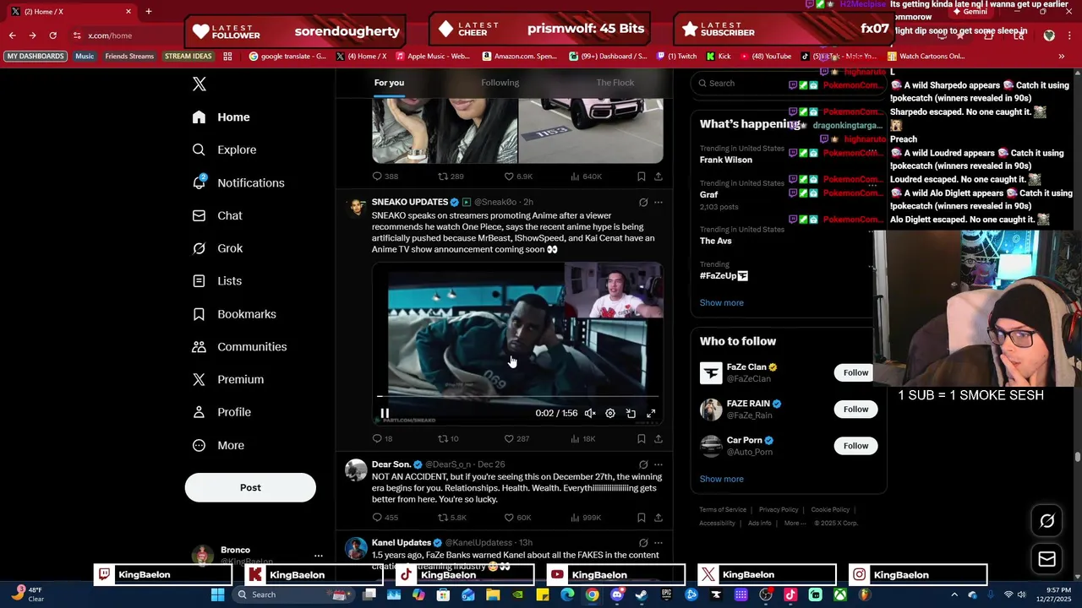Repost the Dear Son. post
Screen dimensions: 1082x608
pyautogui.click(x=451, y=518)
